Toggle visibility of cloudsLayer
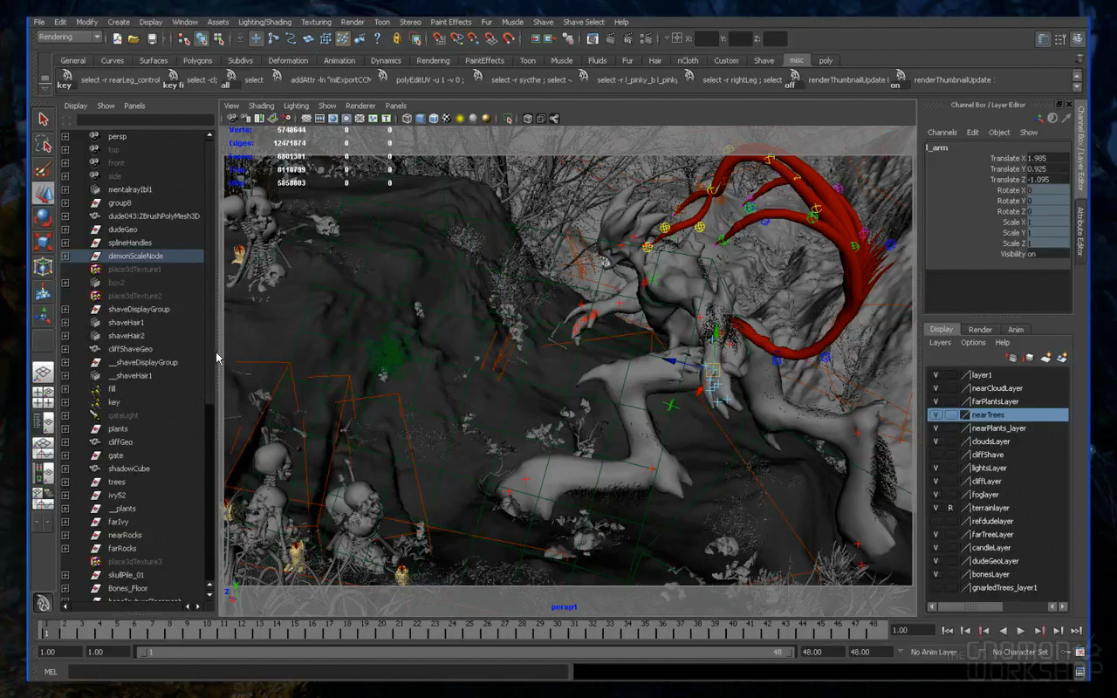Image resolution: width=1117 pixels, height=698 pixels. click(x=935, y=441)
